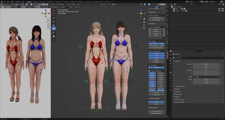Click green Y axis on main viewport gizmo
Image resolution: width=225 pixels, height=120 pixels.
pos(141,13)
